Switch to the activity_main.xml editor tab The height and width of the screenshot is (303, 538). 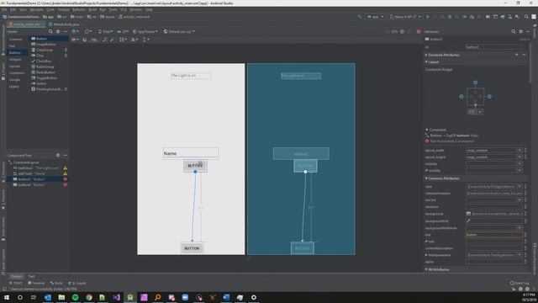26,24
